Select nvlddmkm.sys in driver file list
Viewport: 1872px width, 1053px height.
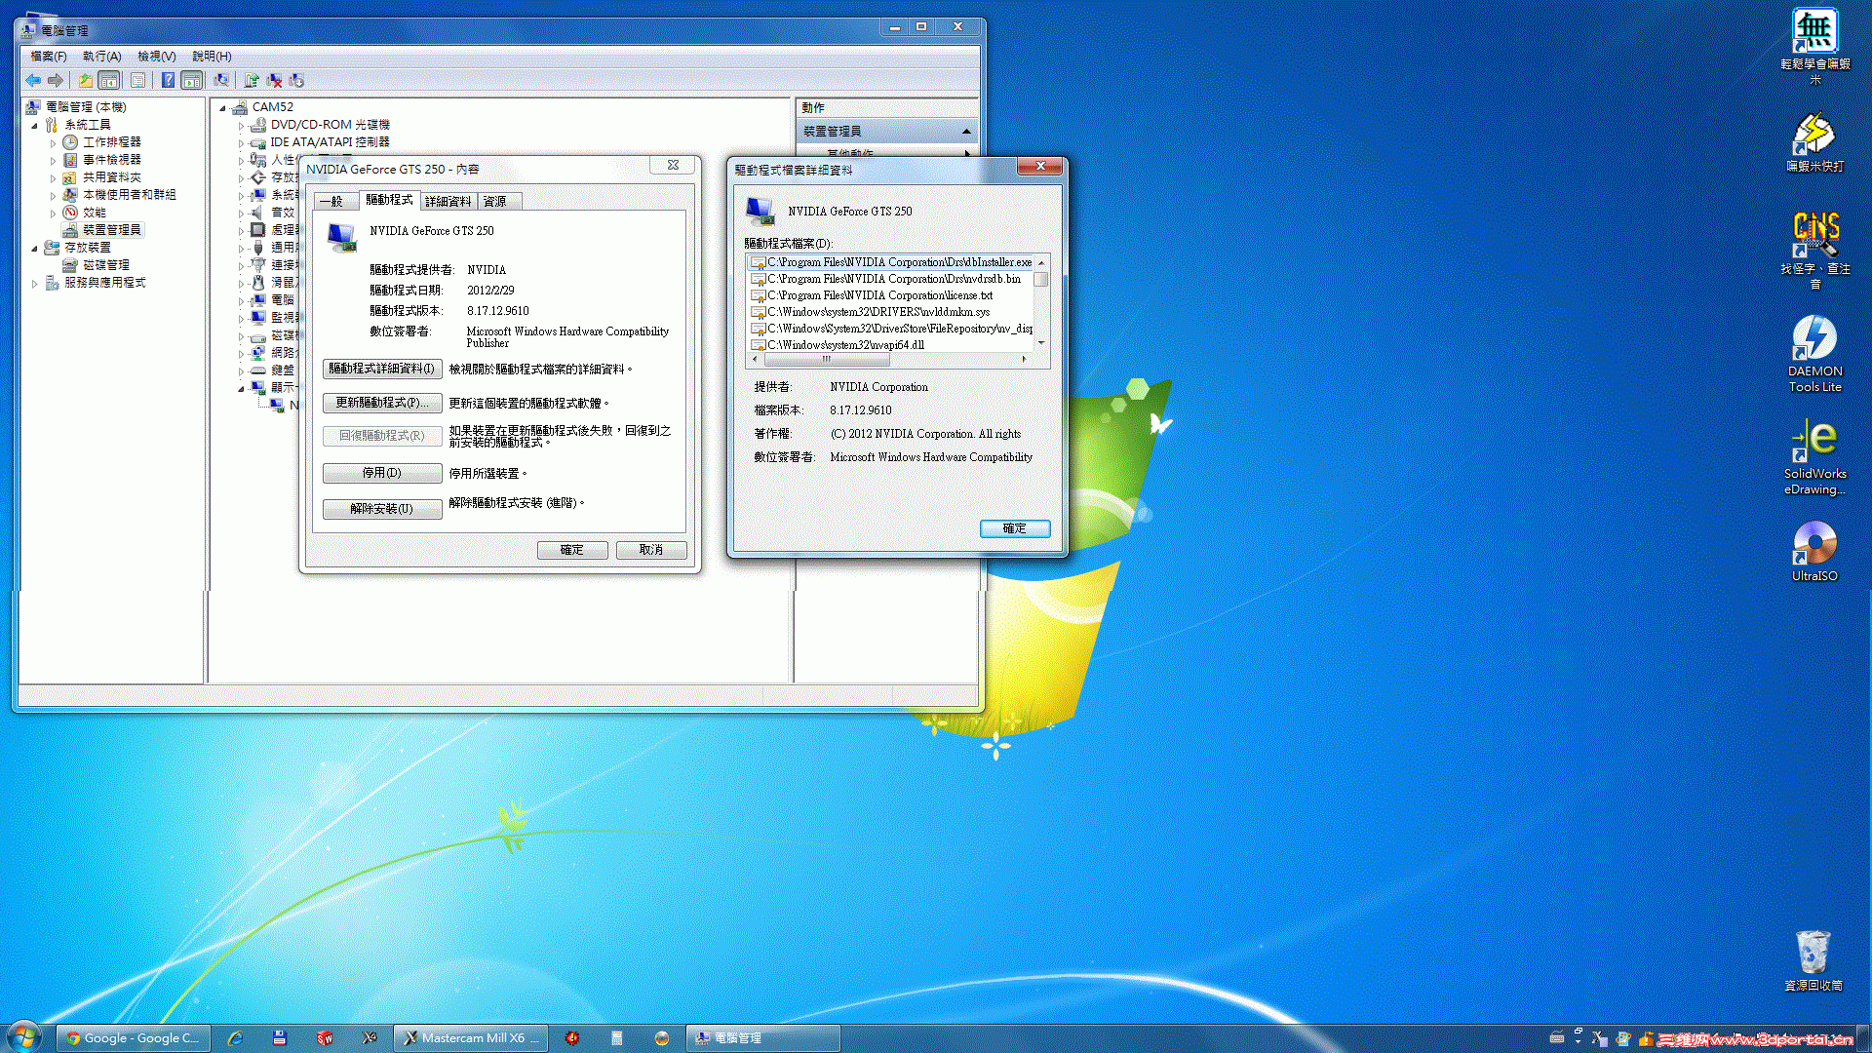(x=877, y=312)
